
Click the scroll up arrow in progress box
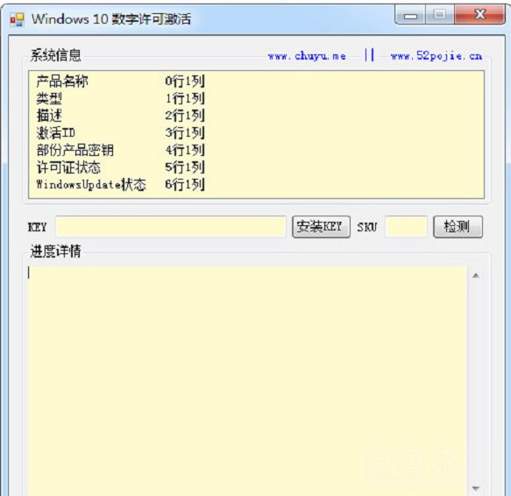475,276
